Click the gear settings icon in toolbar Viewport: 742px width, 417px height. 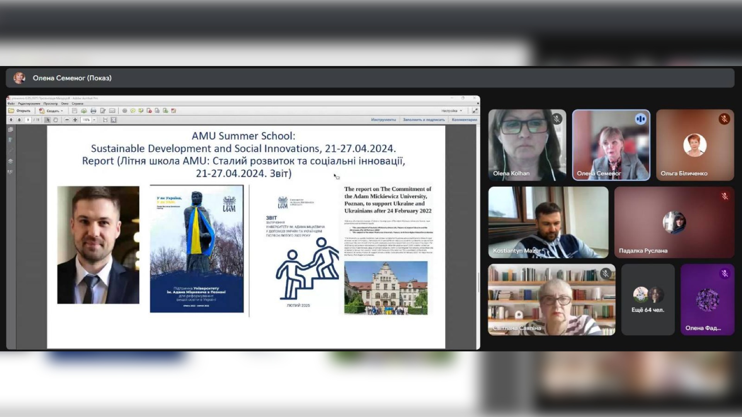tap(124, 111)
